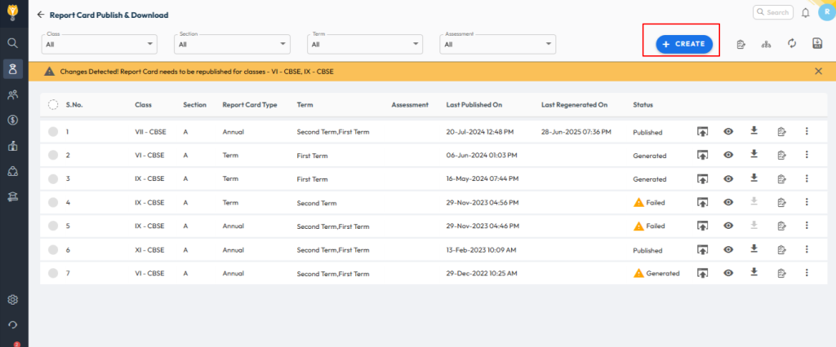Dismiss the Changes Detected warning banner
This screenshot has width=836, height=347.
(818, 72)
